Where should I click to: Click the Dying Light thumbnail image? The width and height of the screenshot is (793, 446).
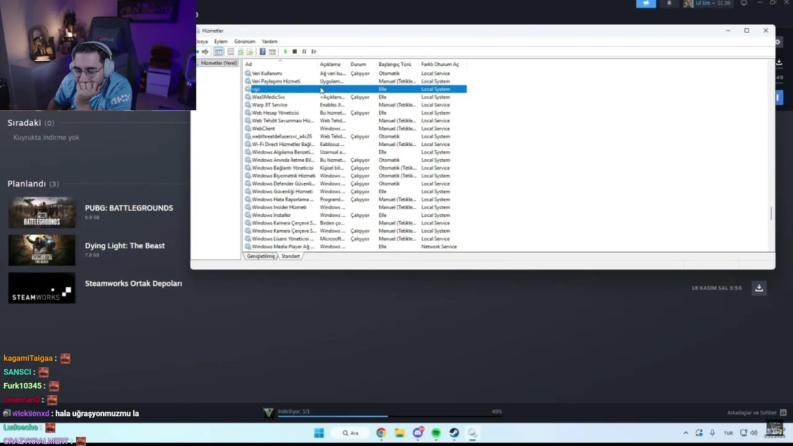42,250
